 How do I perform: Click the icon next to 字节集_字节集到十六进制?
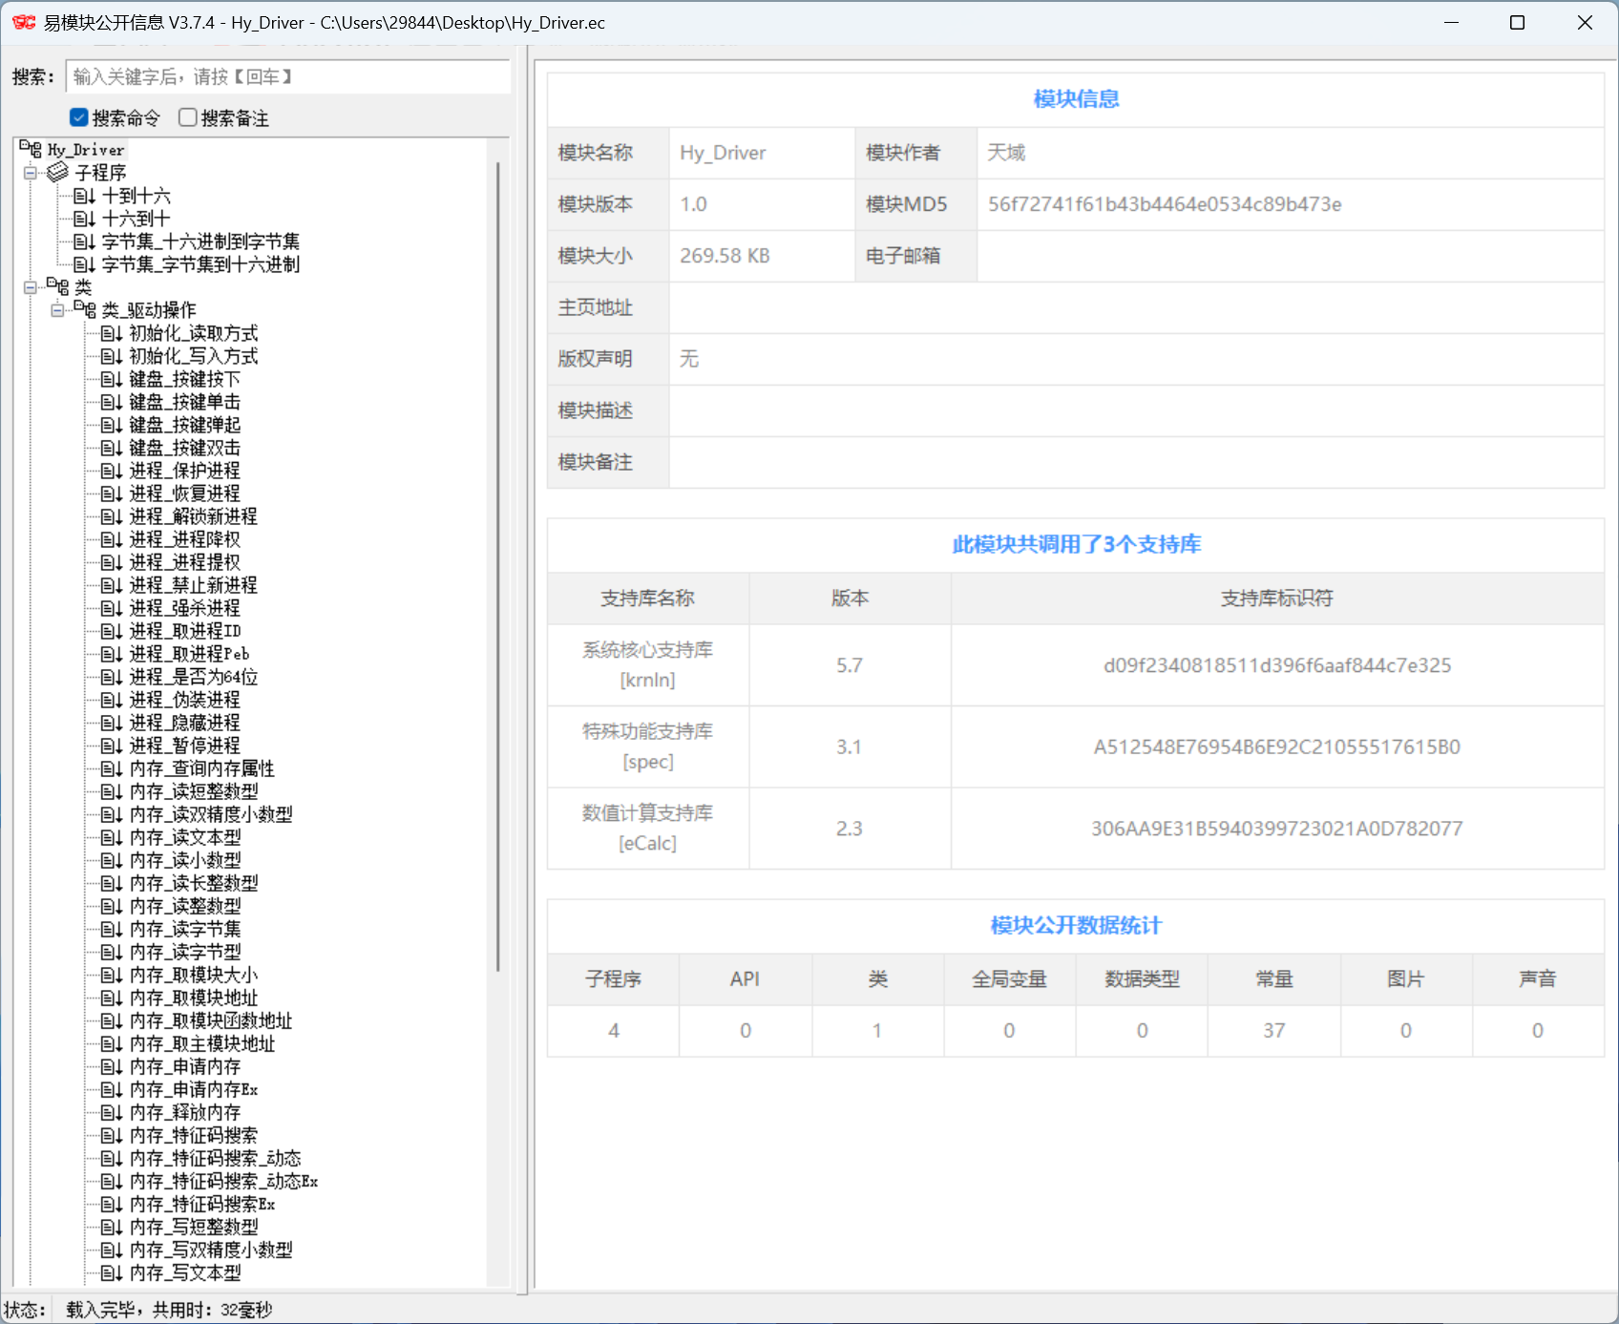[x=85, y=264]
